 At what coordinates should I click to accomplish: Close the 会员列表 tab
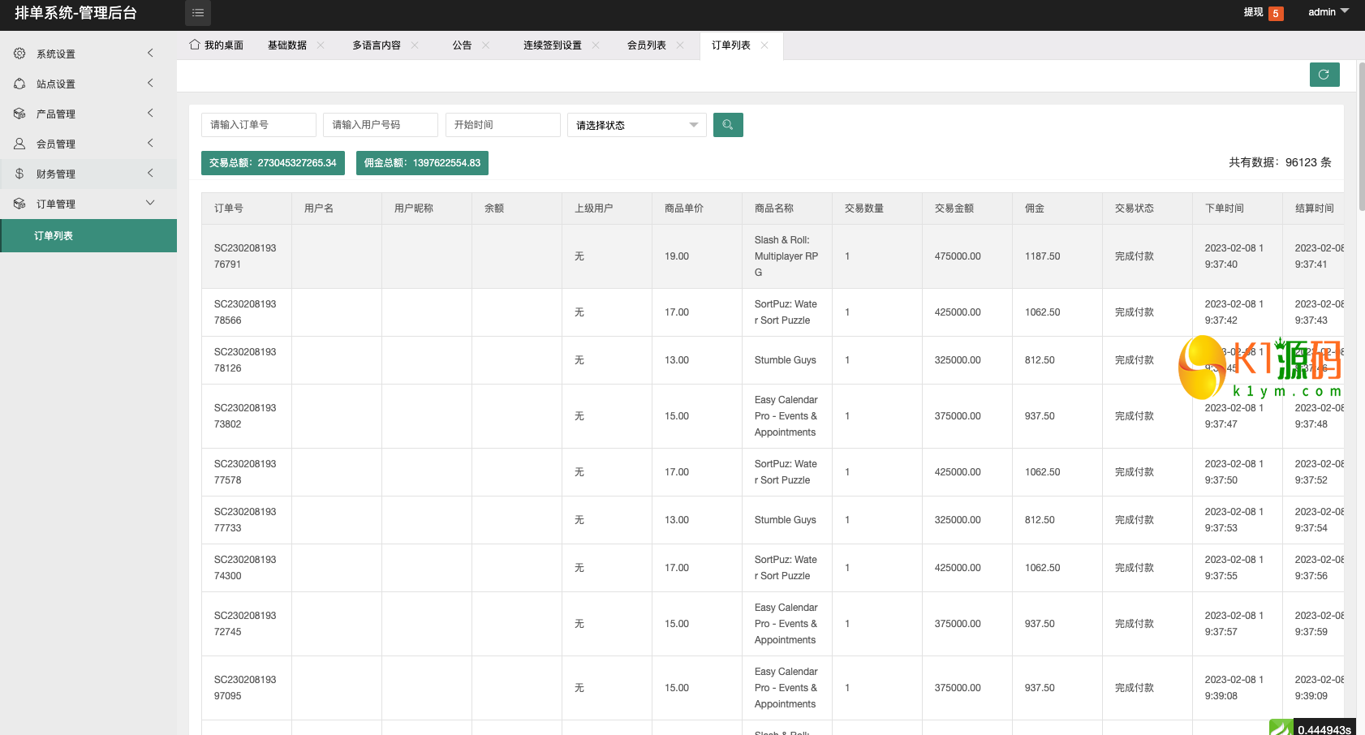(x=680, y=45)
